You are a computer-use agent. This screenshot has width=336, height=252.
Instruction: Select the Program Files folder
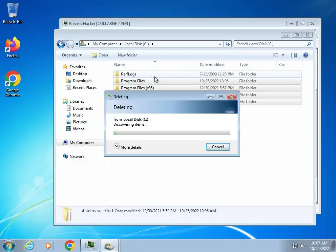(207, 81)
